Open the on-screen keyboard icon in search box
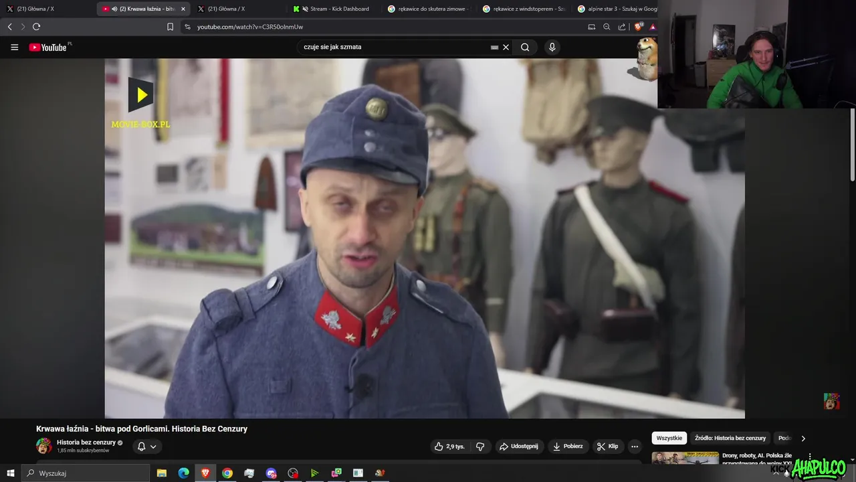 click(x=494, y=48)
